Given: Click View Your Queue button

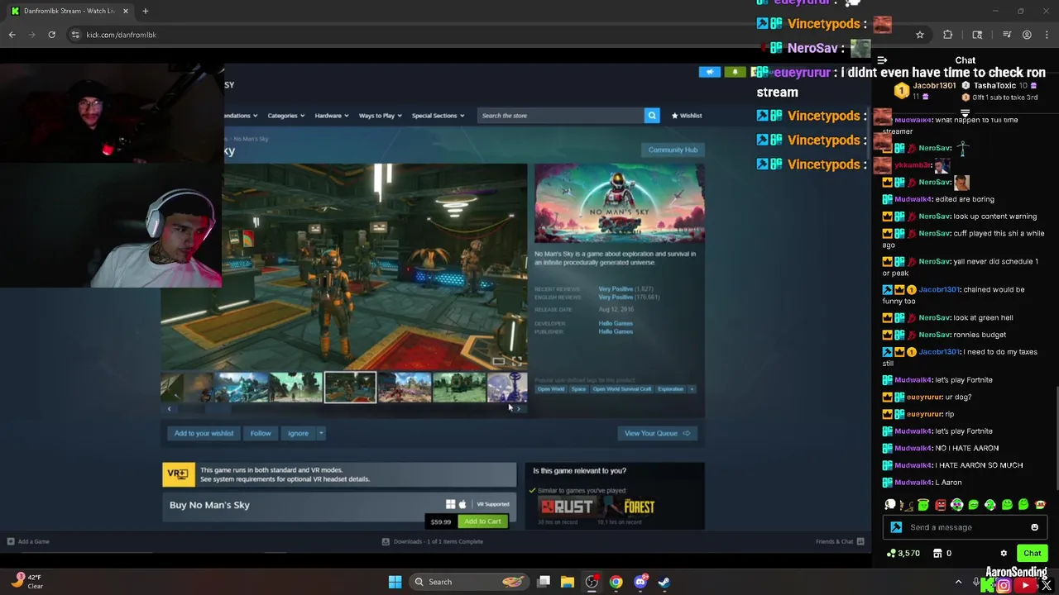Looking at the screenshot, I should pyautogui.click(x=658, y=433).
